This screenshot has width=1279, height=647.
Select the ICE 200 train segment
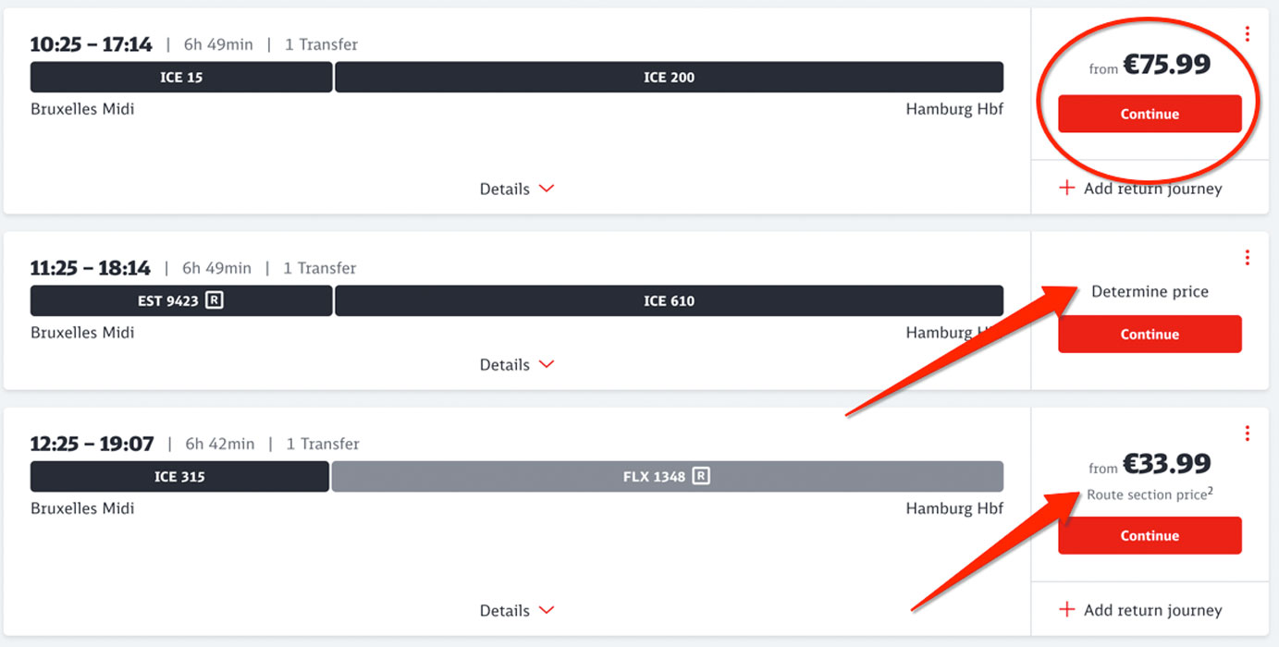pyautogui.click(x=669, y=78)
